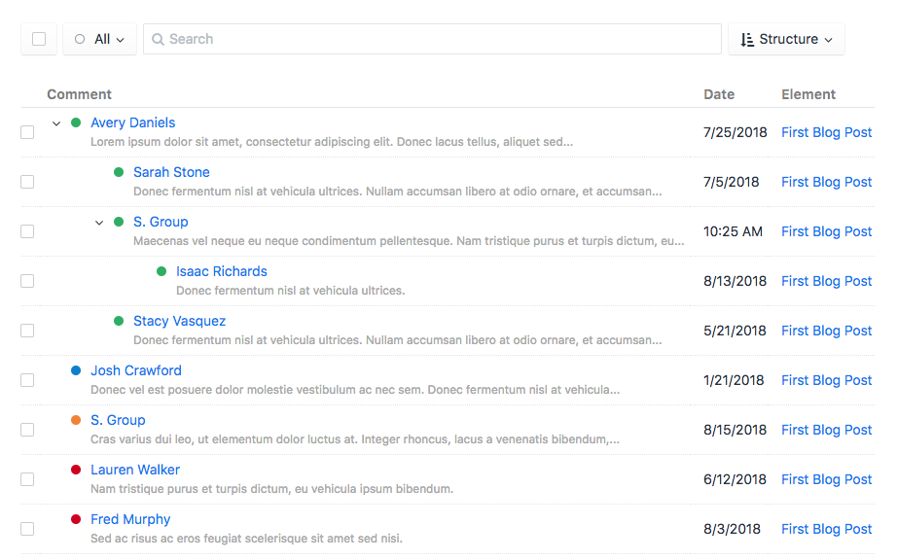
Task: Check the 10:25 AM S. Group row
Action: 27,231
